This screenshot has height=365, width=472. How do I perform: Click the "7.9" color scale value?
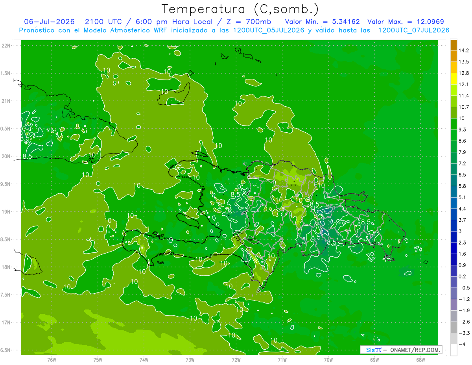[x=463, y=152]
